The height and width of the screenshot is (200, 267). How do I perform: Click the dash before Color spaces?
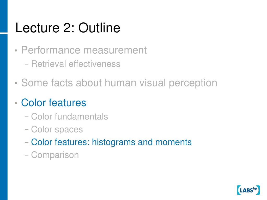[x=27, y=130]
